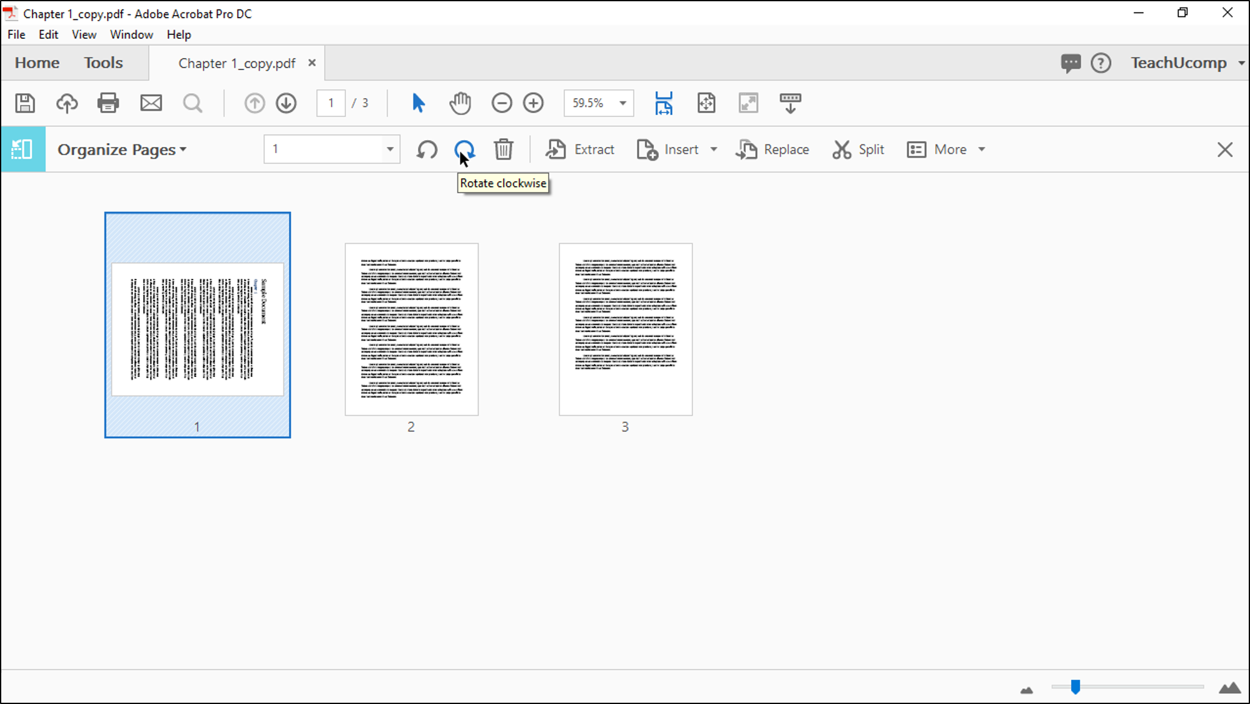
Task: Select page 2 thumbnail
Action: point(412,329)
